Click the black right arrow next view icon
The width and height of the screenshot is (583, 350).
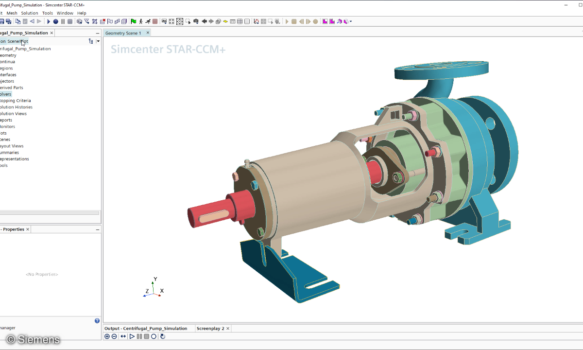tap(211, 21)
